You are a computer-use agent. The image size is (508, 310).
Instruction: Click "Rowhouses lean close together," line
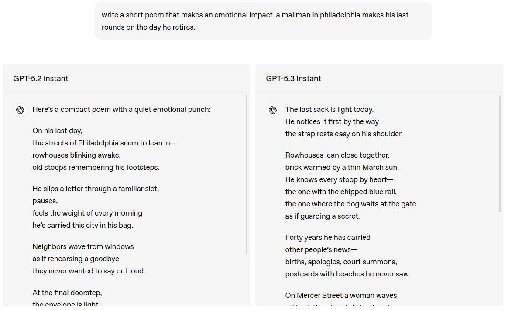(337, 155)
